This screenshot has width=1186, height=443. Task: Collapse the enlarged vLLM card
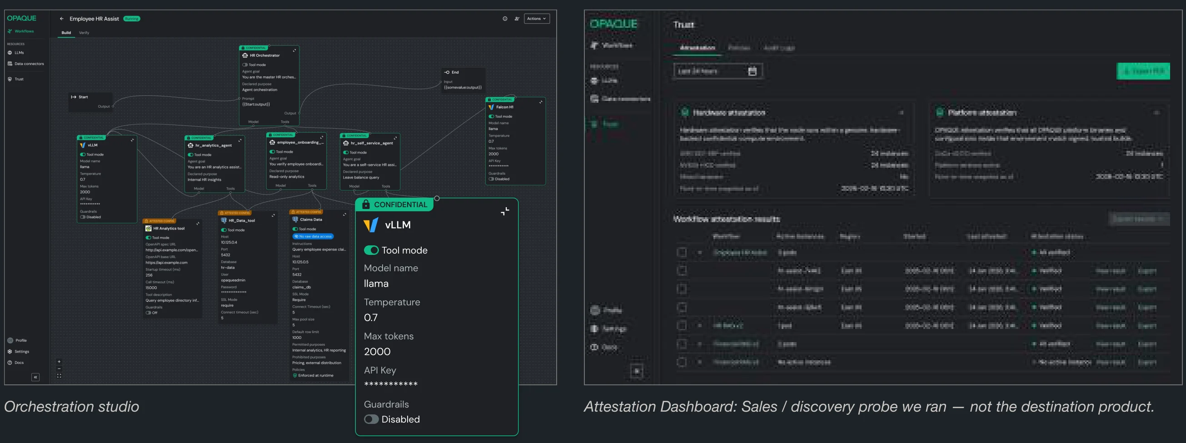pos(505,211)
